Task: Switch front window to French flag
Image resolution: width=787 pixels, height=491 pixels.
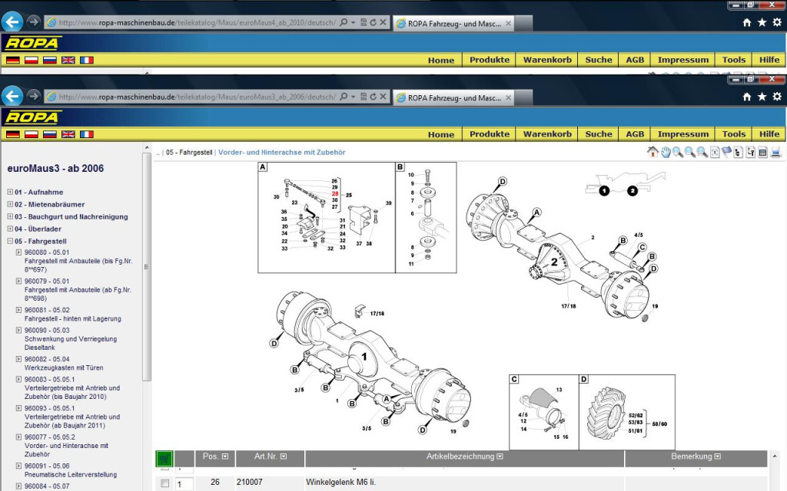Action: click(87, 134)
